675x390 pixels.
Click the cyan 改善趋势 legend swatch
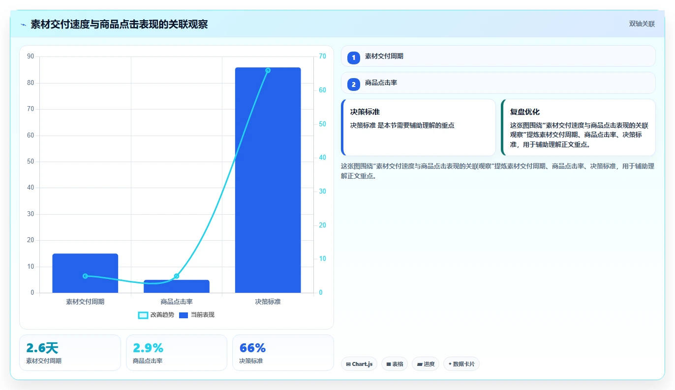143,315
